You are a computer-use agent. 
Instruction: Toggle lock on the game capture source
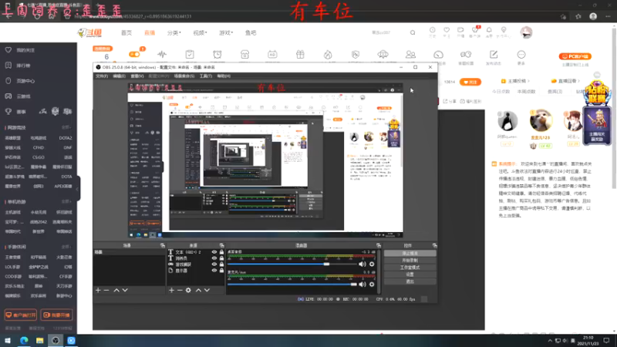tap(221, 264)
